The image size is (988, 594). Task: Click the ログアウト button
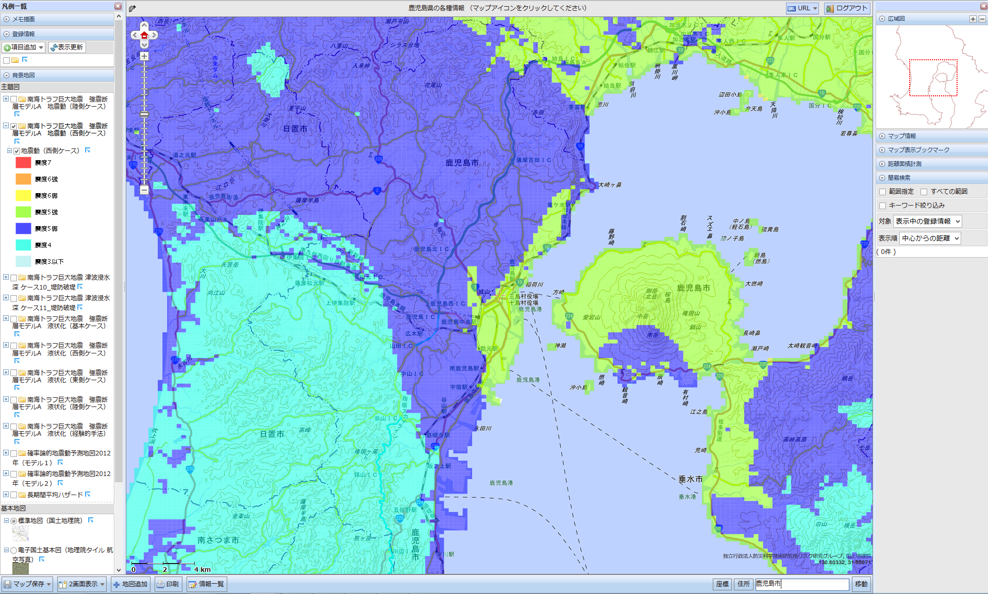(846, 8)
